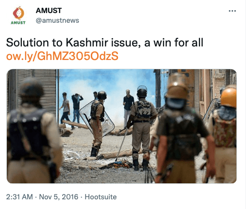Open the attached Kashmir street photo
The image size is (252, 209).
click(121, 126)
